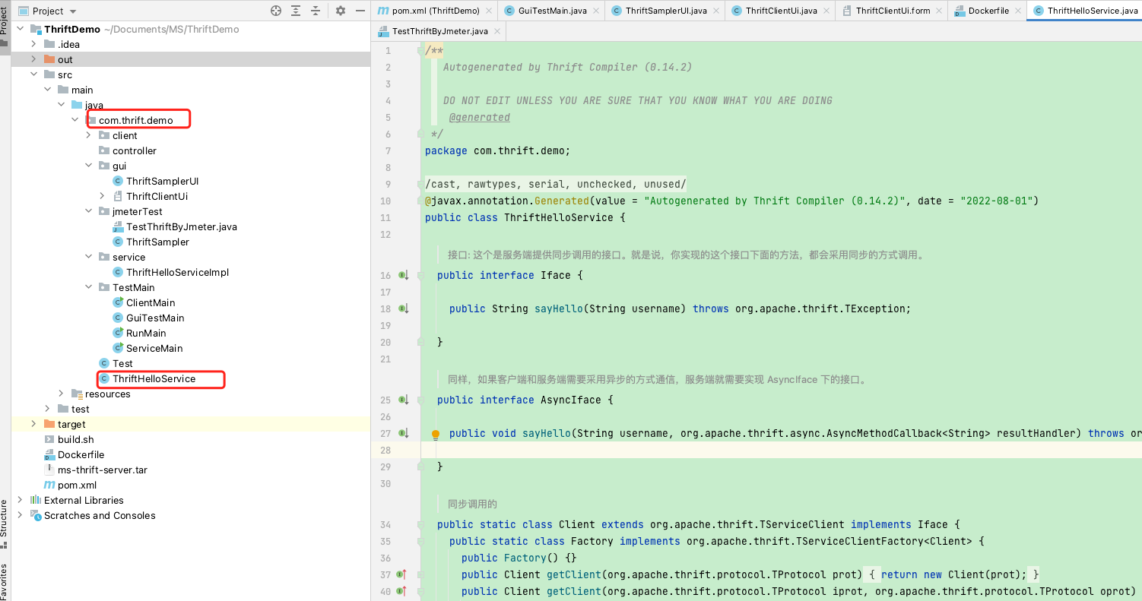Collapse the ThriftDemo root node
Image resolution: width=1142 pixels, height=601 pixels.
tap(21, 29)
